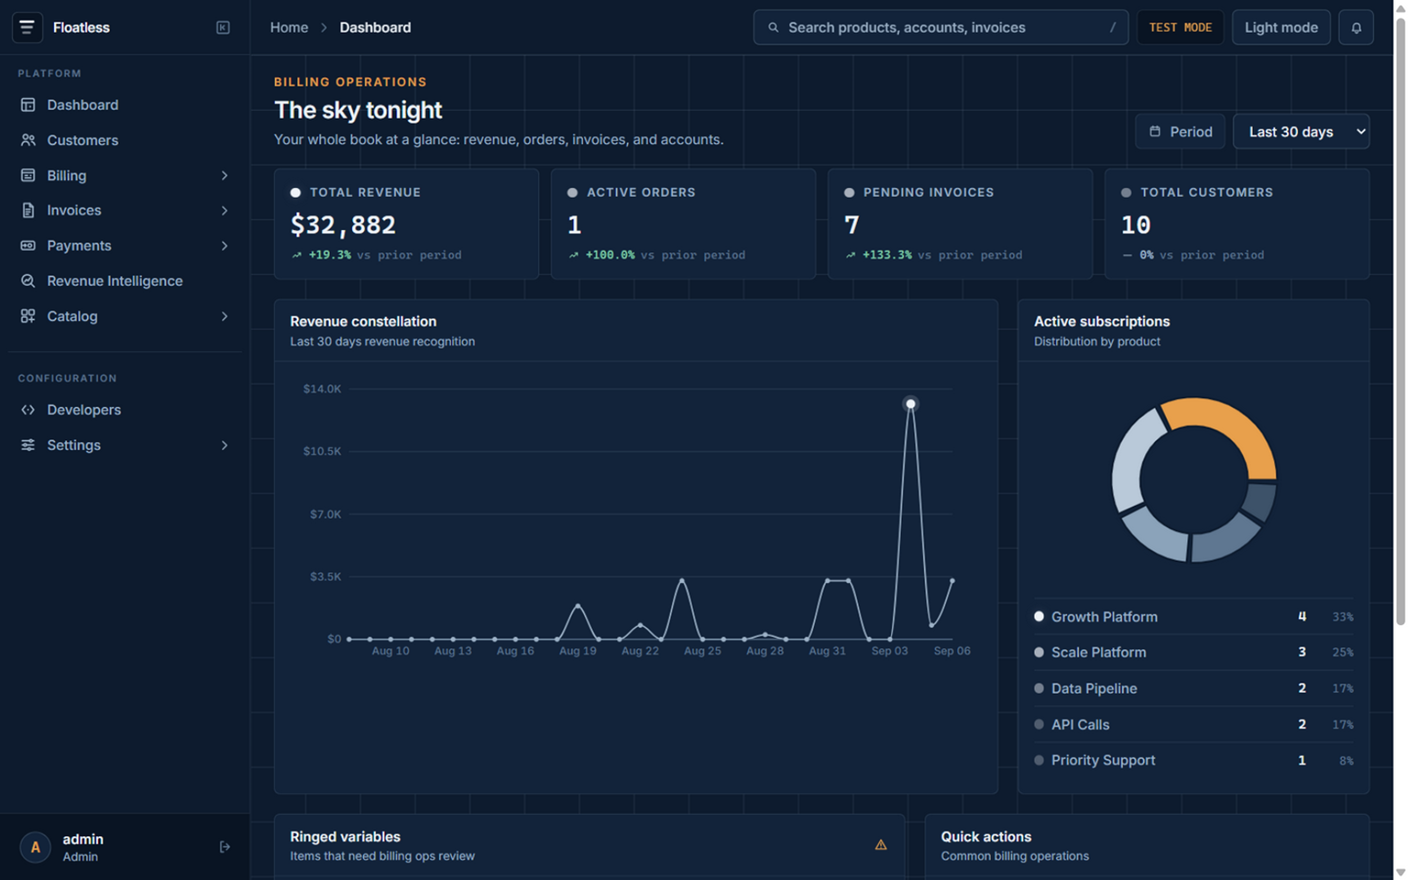The height and width of the screenshot is (880, 1408).
Task: Select Dashboard in the sidebar
Action: (125, 105)
